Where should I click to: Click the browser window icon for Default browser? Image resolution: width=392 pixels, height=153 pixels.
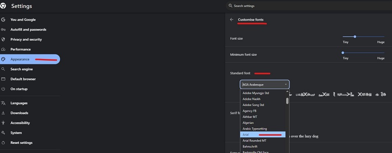3,79
